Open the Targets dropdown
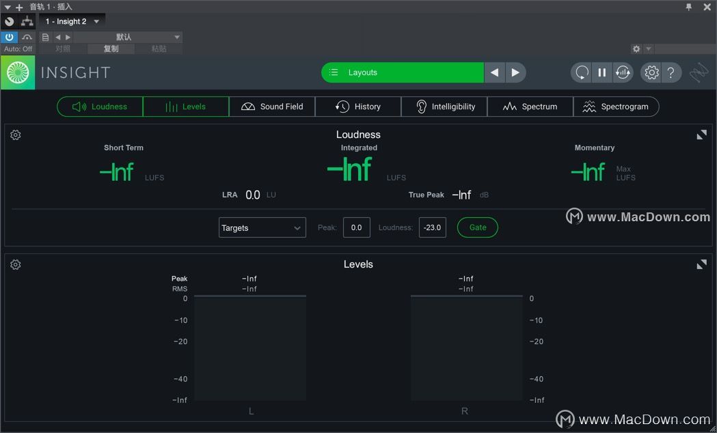 [262, 227]
